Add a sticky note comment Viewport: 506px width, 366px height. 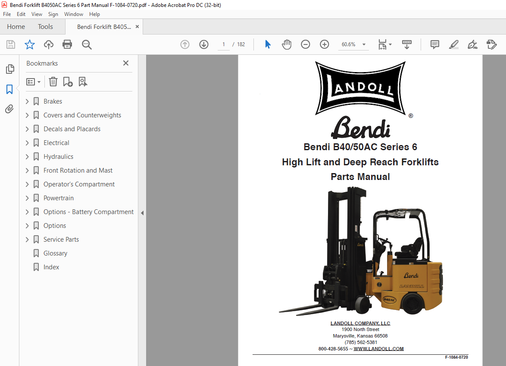tap(435, 44)
